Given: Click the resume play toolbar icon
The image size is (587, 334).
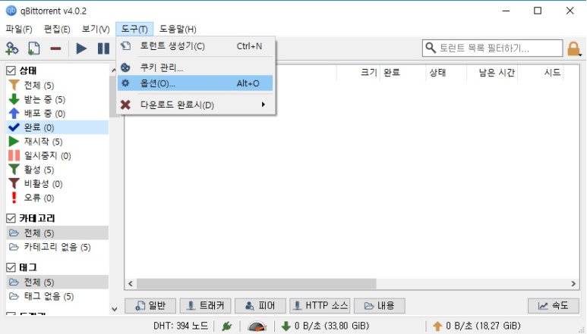Looking at the screenshot, I should 81,48.
